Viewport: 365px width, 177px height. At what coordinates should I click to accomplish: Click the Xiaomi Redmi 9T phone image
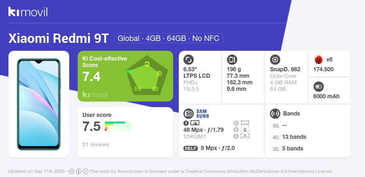tap(39, 104)
